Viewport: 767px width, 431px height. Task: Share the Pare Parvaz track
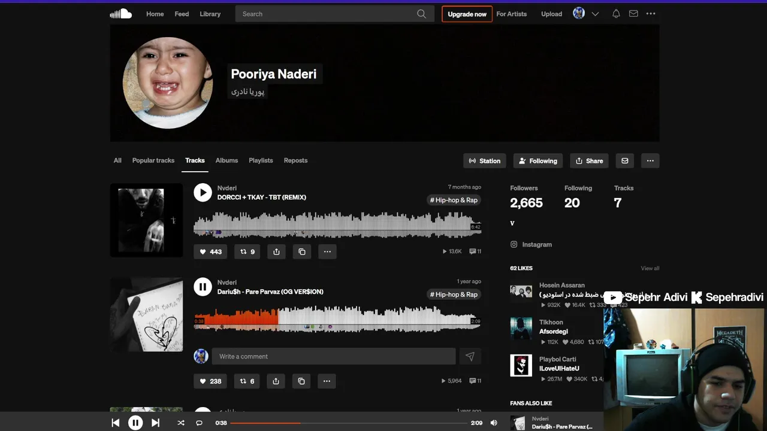276,381
